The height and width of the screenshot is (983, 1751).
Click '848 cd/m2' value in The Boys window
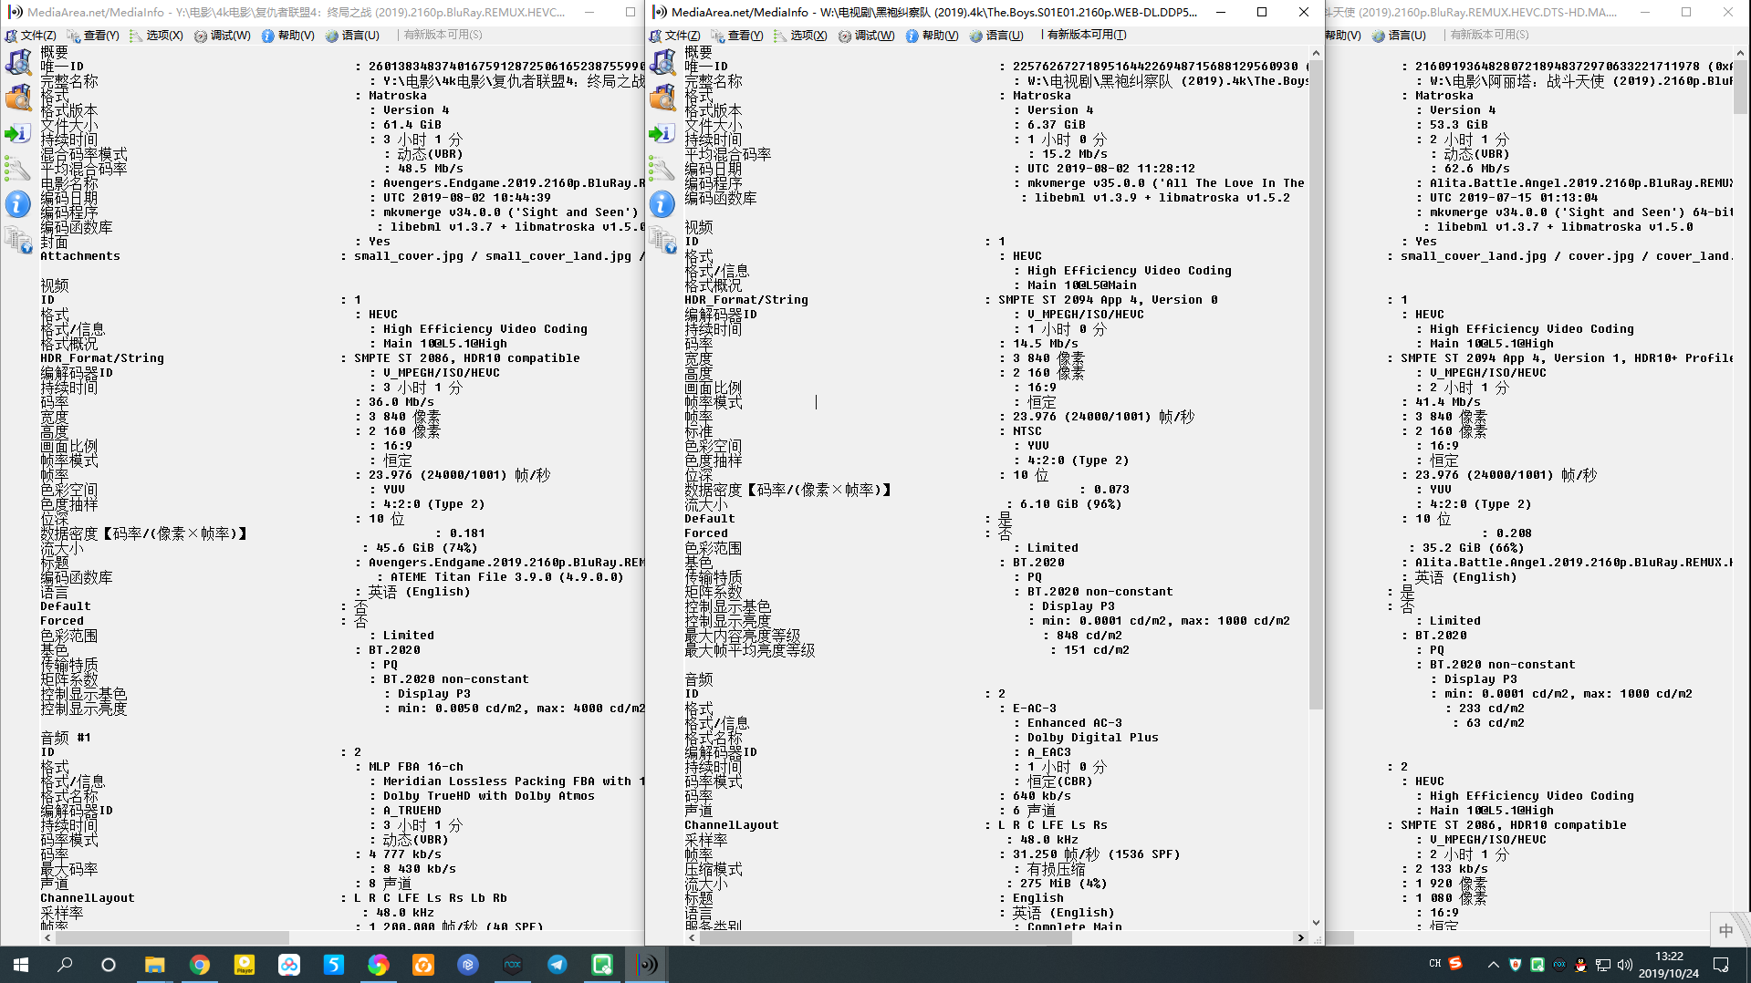point(1089,636)
